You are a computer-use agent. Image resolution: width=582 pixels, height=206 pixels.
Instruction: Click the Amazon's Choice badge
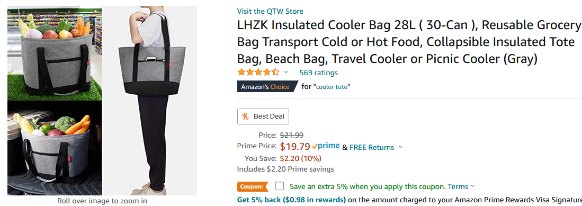click(267, 86)
